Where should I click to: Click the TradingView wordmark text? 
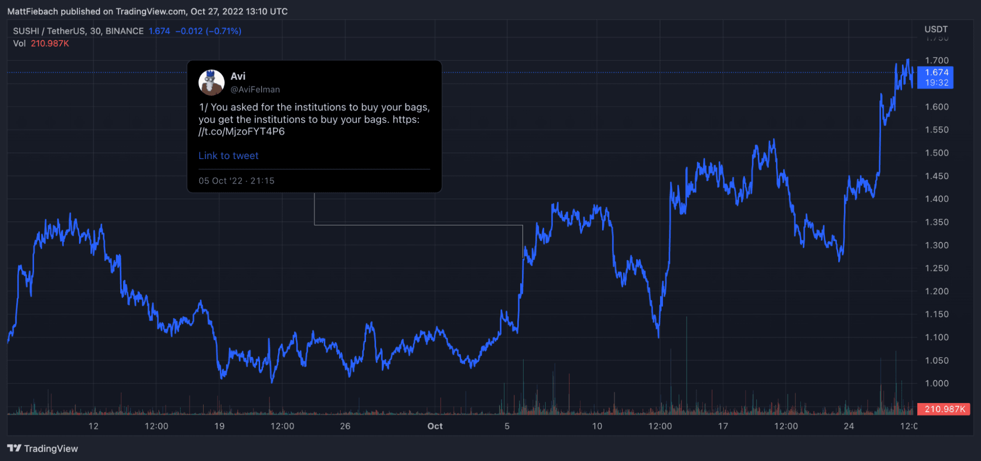(51, 449)
